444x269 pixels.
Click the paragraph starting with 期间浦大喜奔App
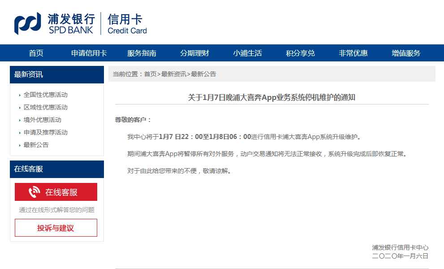(x=267, y=154)
